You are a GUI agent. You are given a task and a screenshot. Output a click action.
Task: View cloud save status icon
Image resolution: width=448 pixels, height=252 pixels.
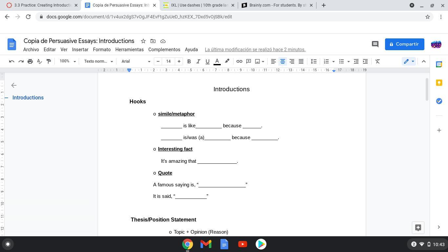coord(163,41)
